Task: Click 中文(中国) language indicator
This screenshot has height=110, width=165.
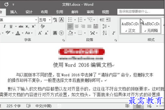Action: [43, 106]
